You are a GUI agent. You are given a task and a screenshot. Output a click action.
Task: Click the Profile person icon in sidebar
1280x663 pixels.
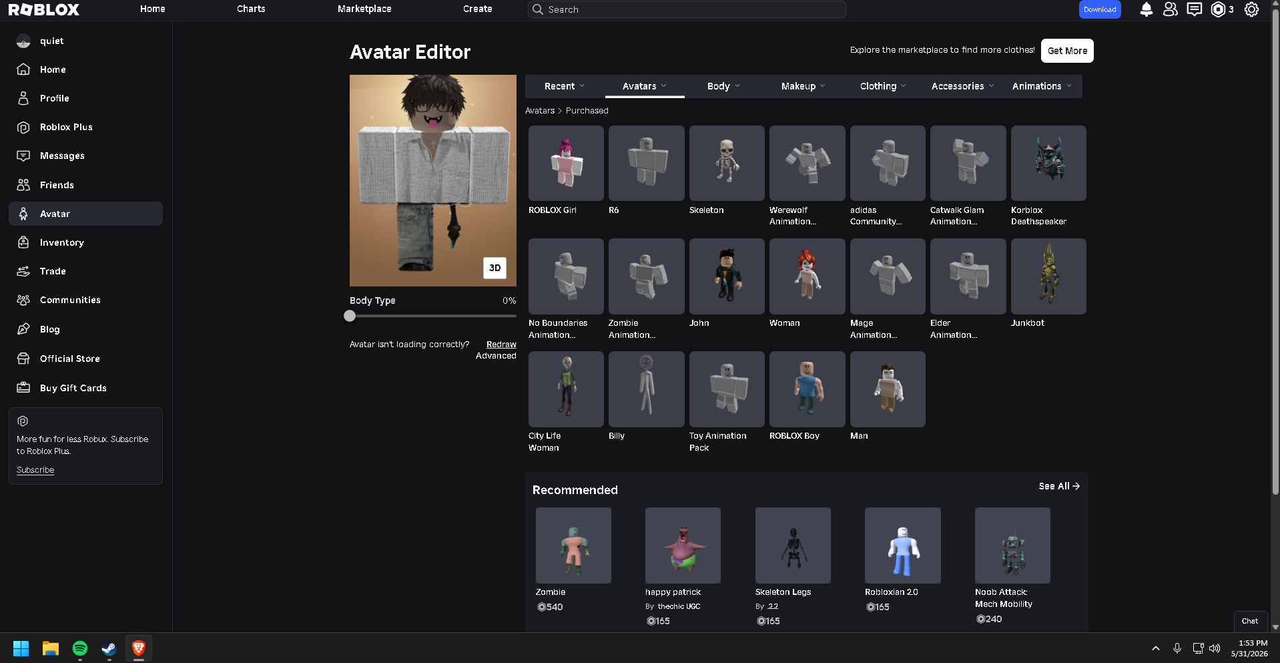pos(23,98)
